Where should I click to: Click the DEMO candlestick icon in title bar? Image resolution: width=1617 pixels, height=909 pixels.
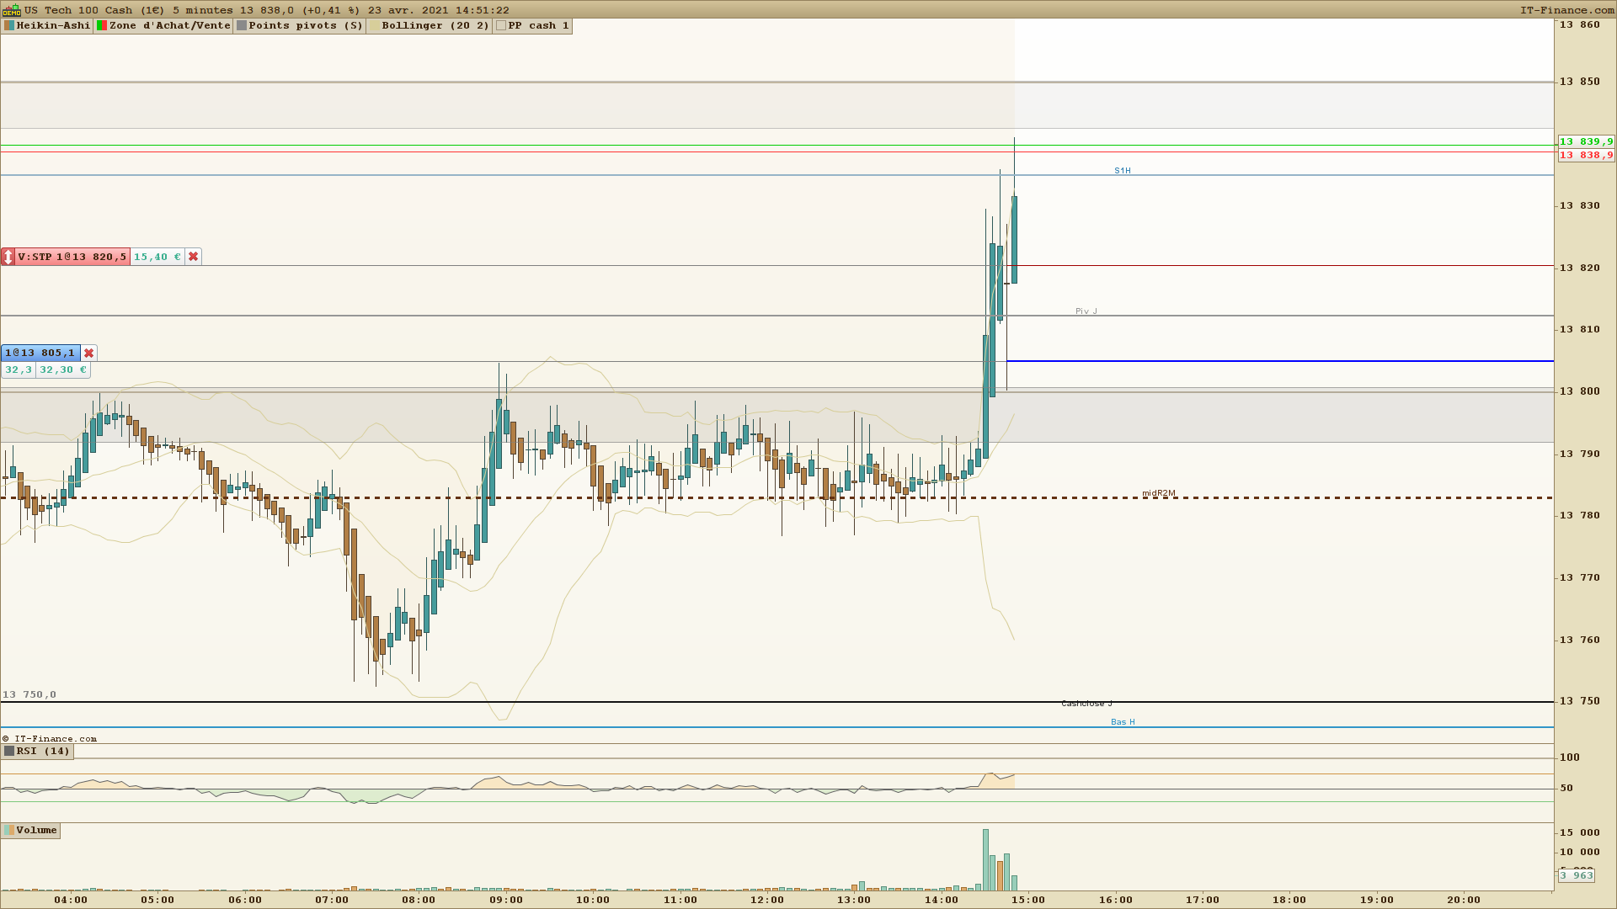click(x=11, y=10)
